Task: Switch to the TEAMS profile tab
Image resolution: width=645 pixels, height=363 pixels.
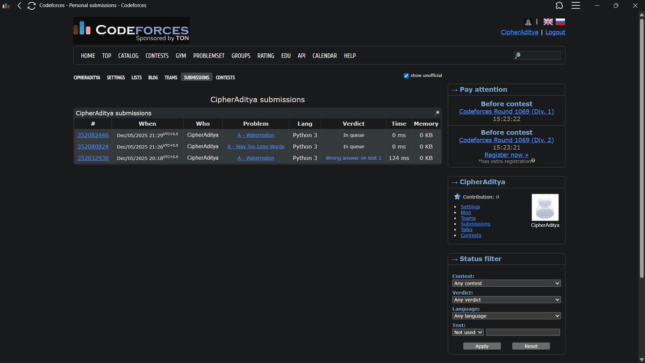Action: [171, 77]
